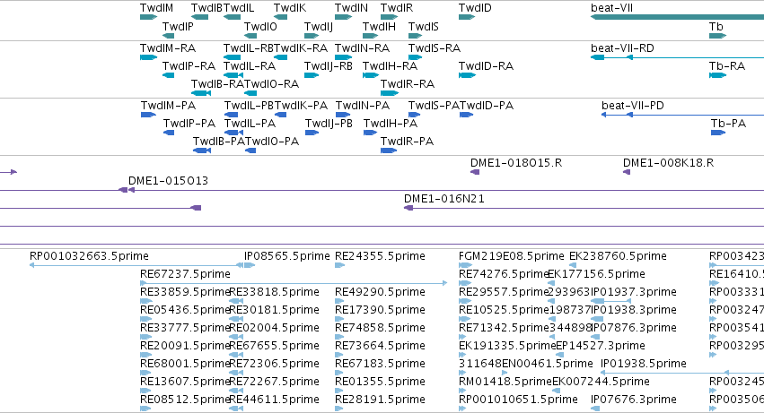Select the beat-VII gene label
Viewport: 764px width, 413px height.
[x=612, y=8]
